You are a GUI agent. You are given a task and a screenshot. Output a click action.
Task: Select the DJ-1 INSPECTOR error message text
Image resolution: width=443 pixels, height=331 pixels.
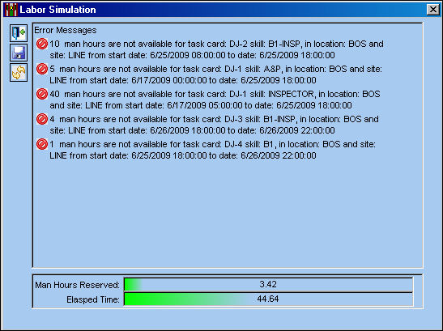(x=215, y=100)
